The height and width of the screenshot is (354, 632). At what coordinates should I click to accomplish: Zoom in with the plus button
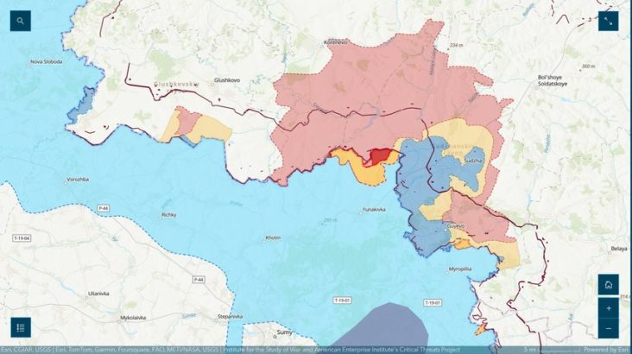point(609,307)
